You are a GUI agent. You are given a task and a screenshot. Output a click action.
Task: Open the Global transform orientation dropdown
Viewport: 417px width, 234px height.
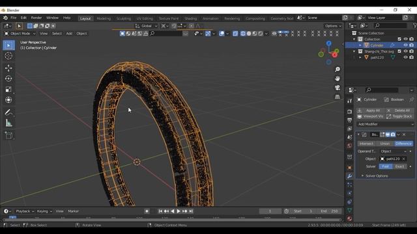point(146,26)
